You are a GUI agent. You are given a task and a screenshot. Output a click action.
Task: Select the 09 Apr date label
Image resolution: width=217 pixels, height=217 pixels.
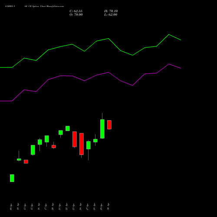pos(11,207)
